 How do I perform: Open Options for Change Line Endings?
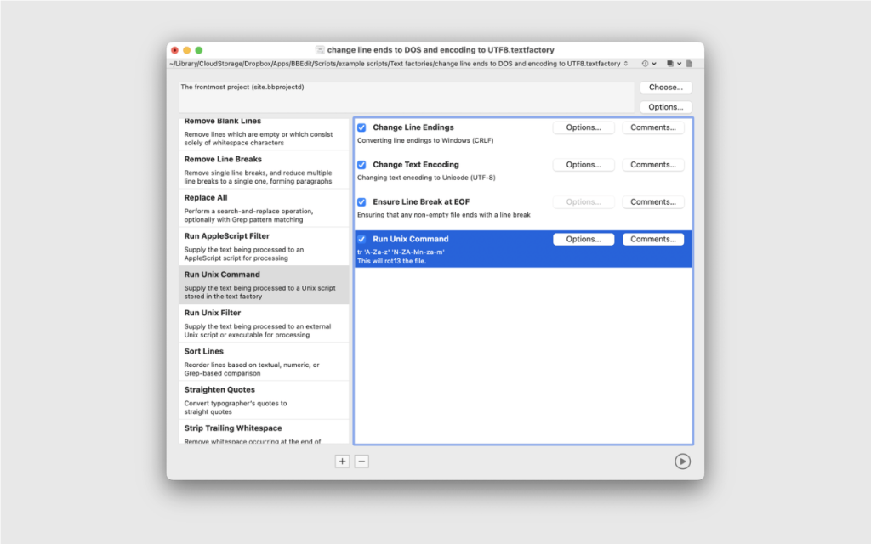click(x=584, y=127)
